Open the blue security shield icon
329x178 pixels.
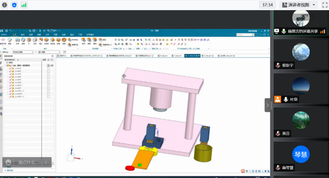coord(14,5)
